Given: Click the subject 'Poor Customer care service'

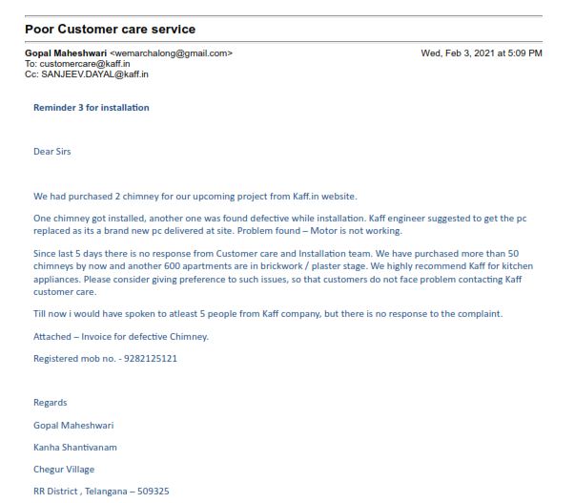Looking at the screenshot, I should pos(110,30).
